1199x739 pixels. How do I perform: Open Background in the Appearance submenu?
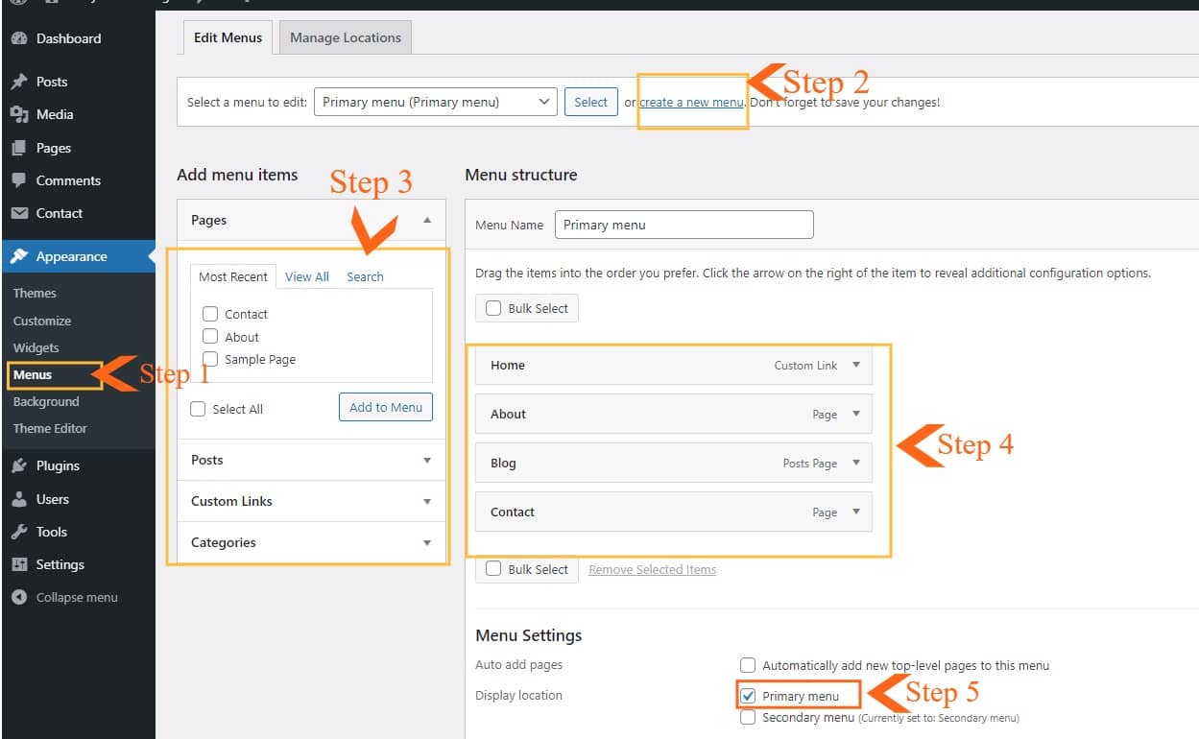[46, 401]
